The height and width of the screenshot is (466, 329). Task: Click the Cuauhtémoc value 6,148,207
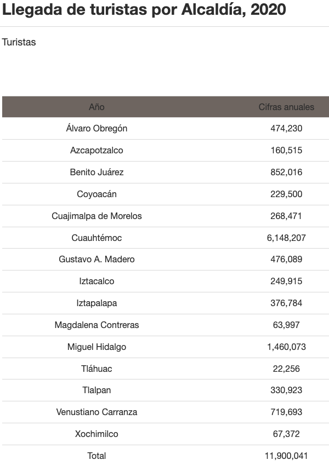[286, 238]
